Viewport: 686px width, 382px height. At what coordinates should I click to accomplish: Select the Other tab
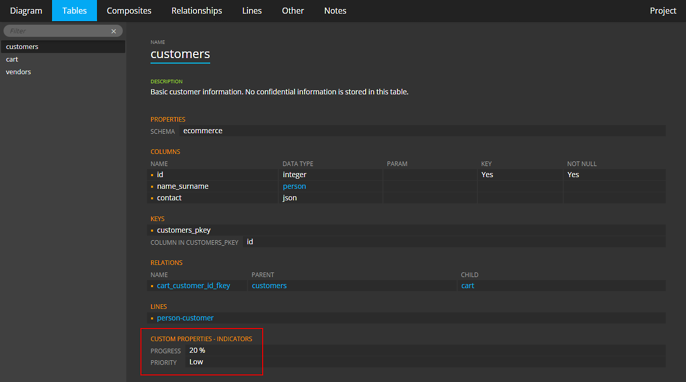click(293, 11)
